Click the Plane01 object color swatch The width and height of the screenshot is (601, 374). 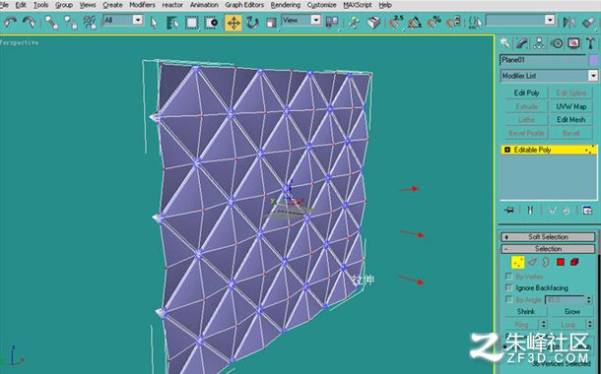pos(594,60)
